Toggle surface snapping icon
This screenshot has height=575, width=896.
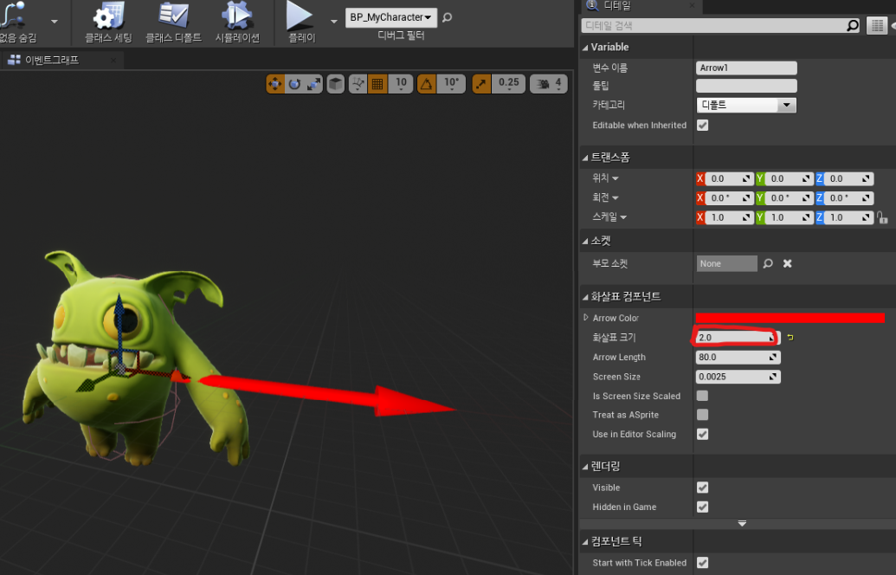pyautogui.click(x=358, y=84)
